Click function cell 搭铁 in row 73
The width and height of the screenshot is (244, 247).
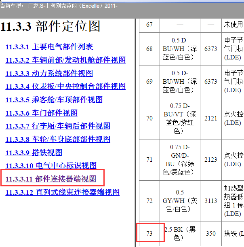[233, 234]
